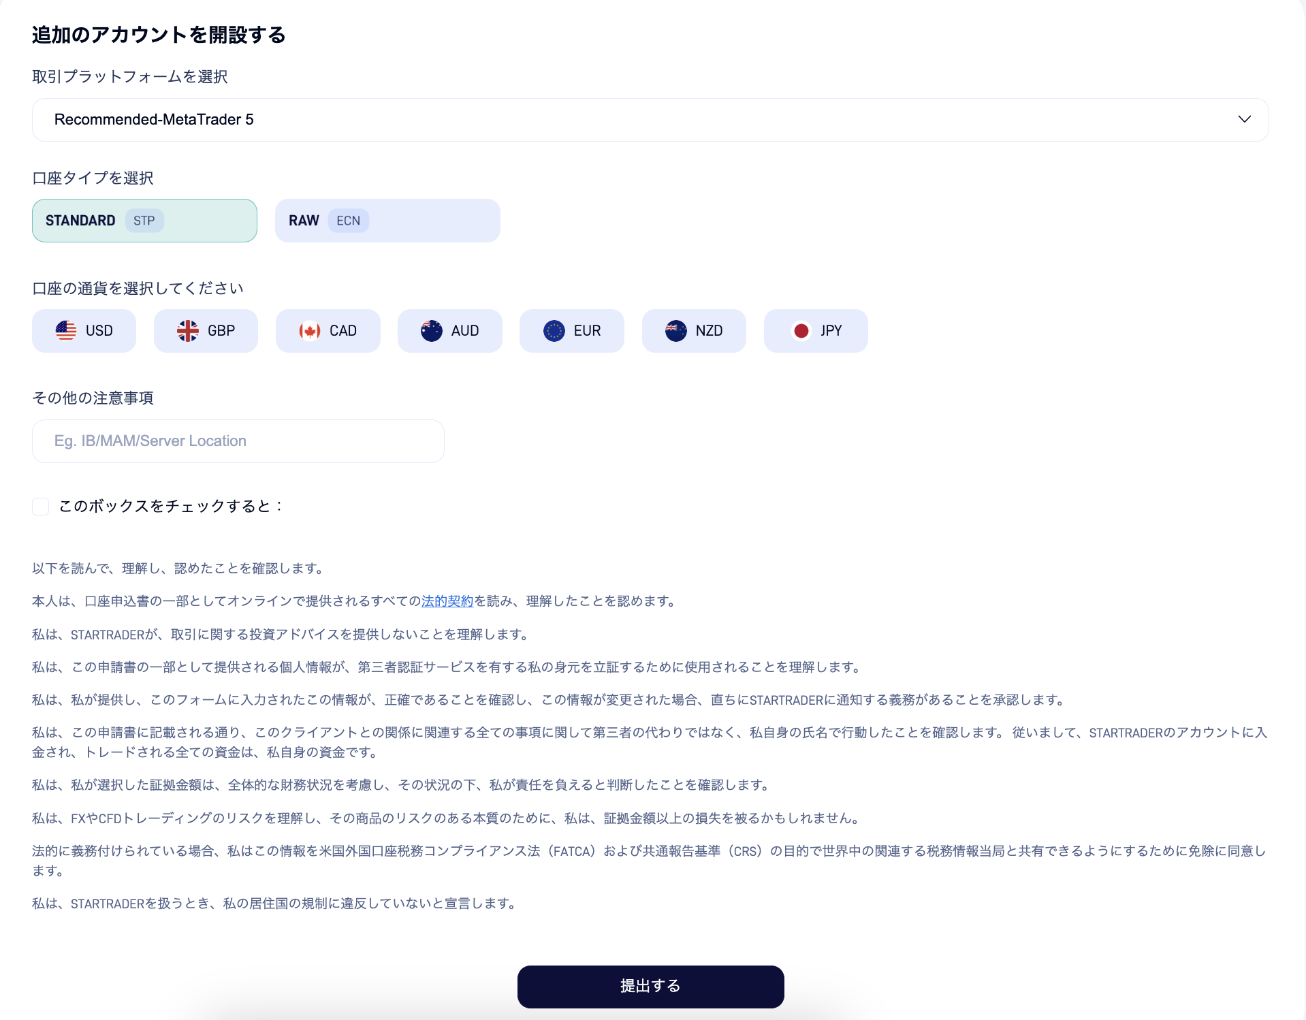Choose USD as account currency
1306x1020 pixels.
pyautogui.click(x=84, y=331)
